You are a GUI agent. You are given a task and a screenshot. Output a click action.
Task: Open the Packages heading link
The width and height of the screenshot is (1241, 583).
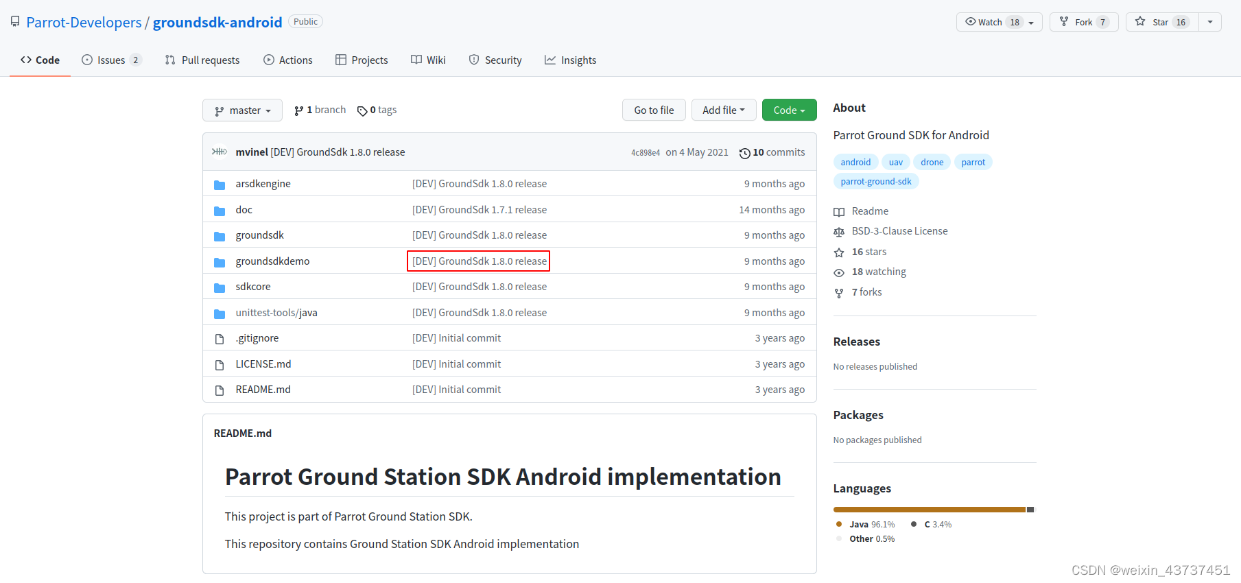[x=858, y=415]
